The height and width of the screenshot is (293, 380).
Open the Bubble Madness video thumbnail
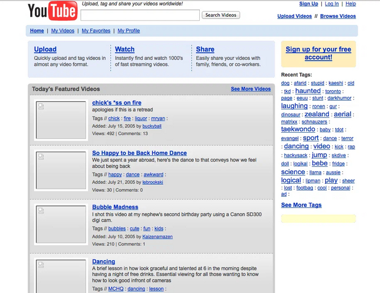pos(61,223)
